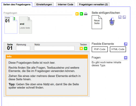The image size is (136, 106).
Task: Click the orange Info box header
Action: [x=47, y=57]
